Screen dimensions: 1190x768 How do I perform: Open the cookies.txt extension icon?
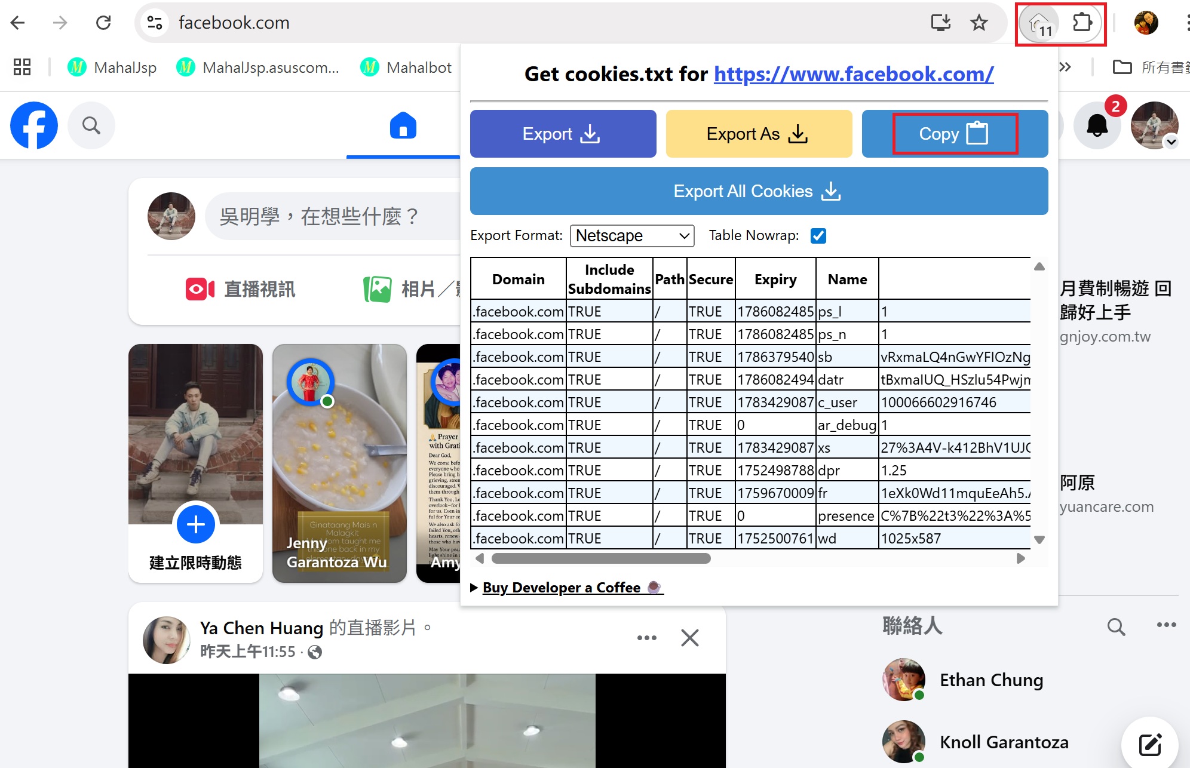click(1039, 23)
